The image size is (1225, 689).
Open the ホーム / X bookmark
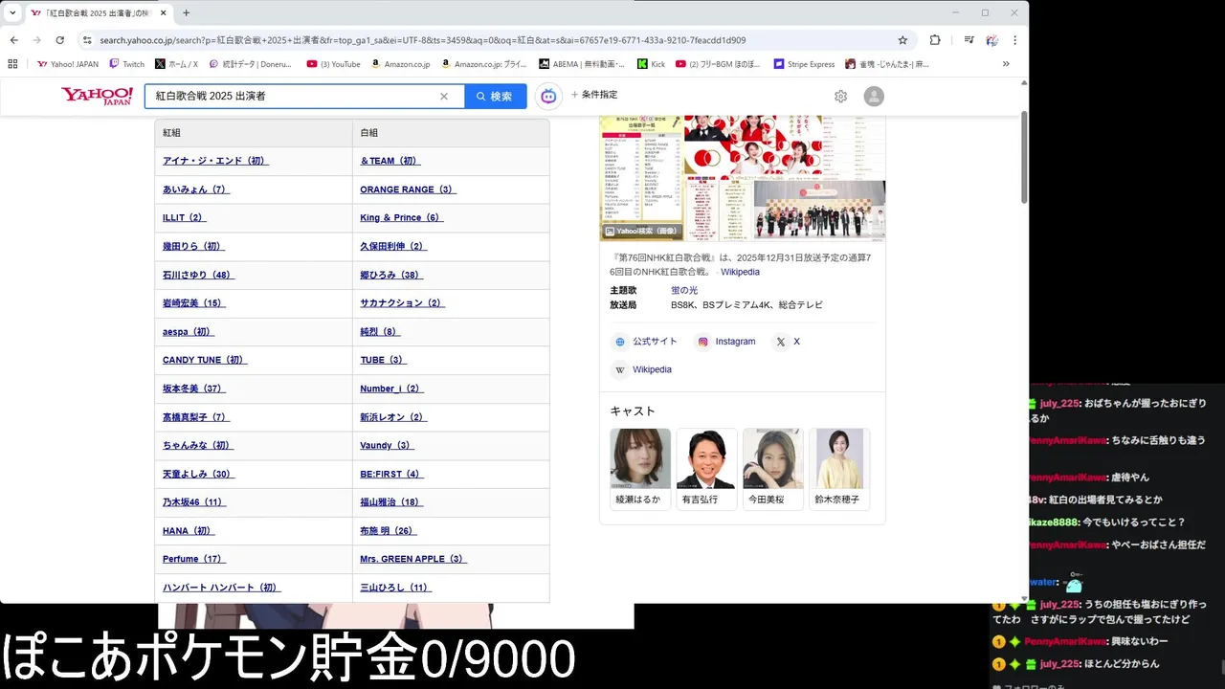(x=176, y=64)
